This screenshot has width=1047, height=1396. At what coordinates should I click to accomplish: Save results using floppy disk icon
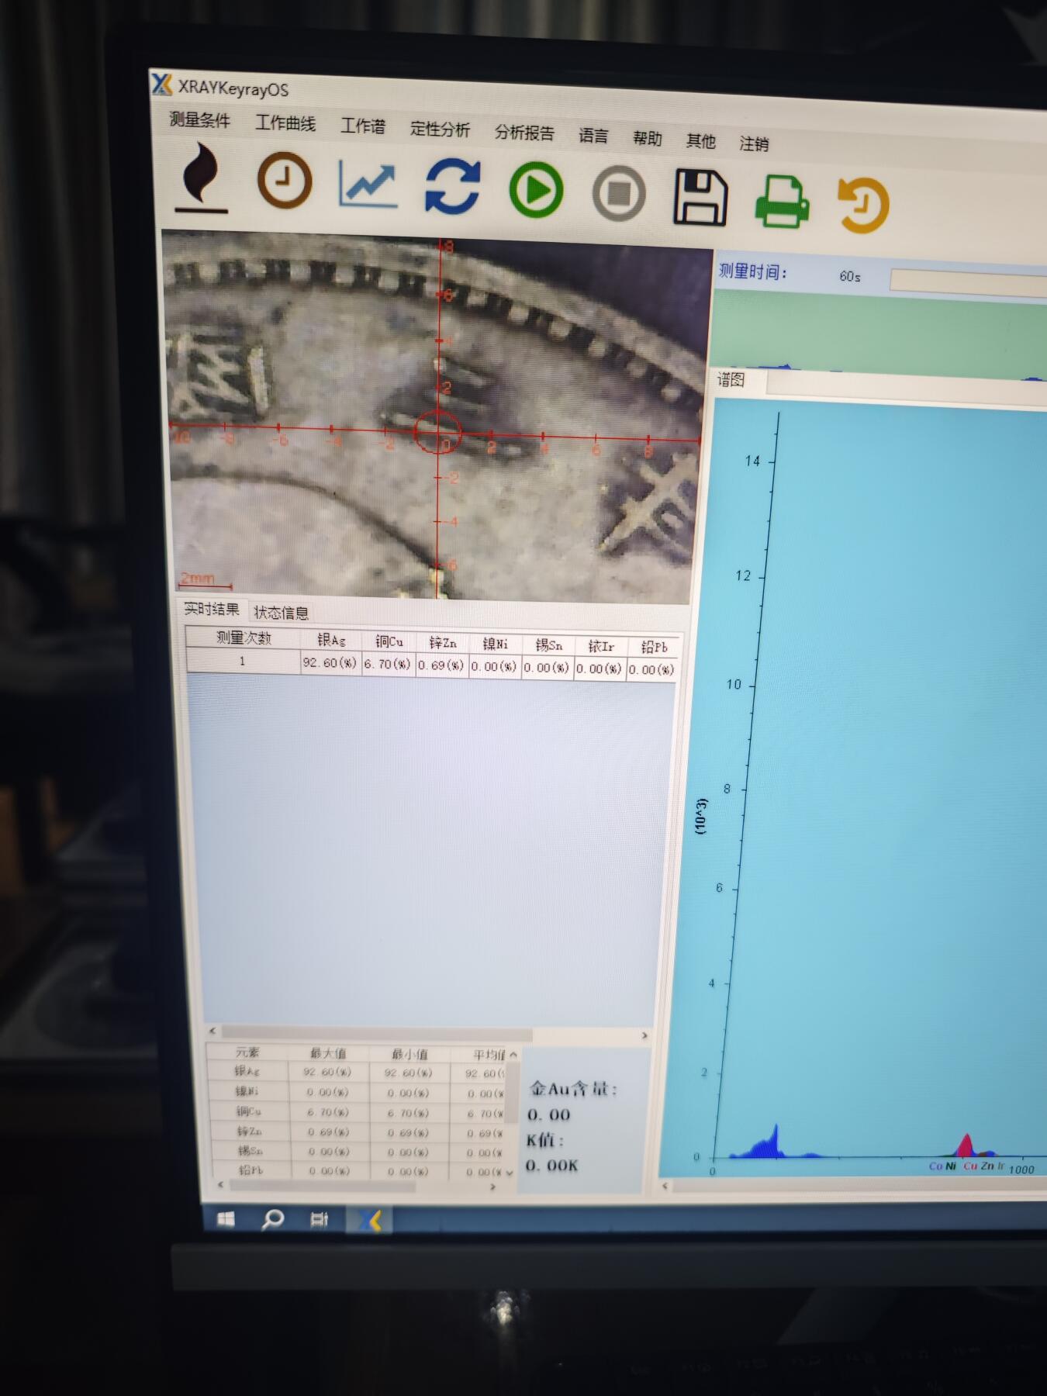(x=700, y=197)
